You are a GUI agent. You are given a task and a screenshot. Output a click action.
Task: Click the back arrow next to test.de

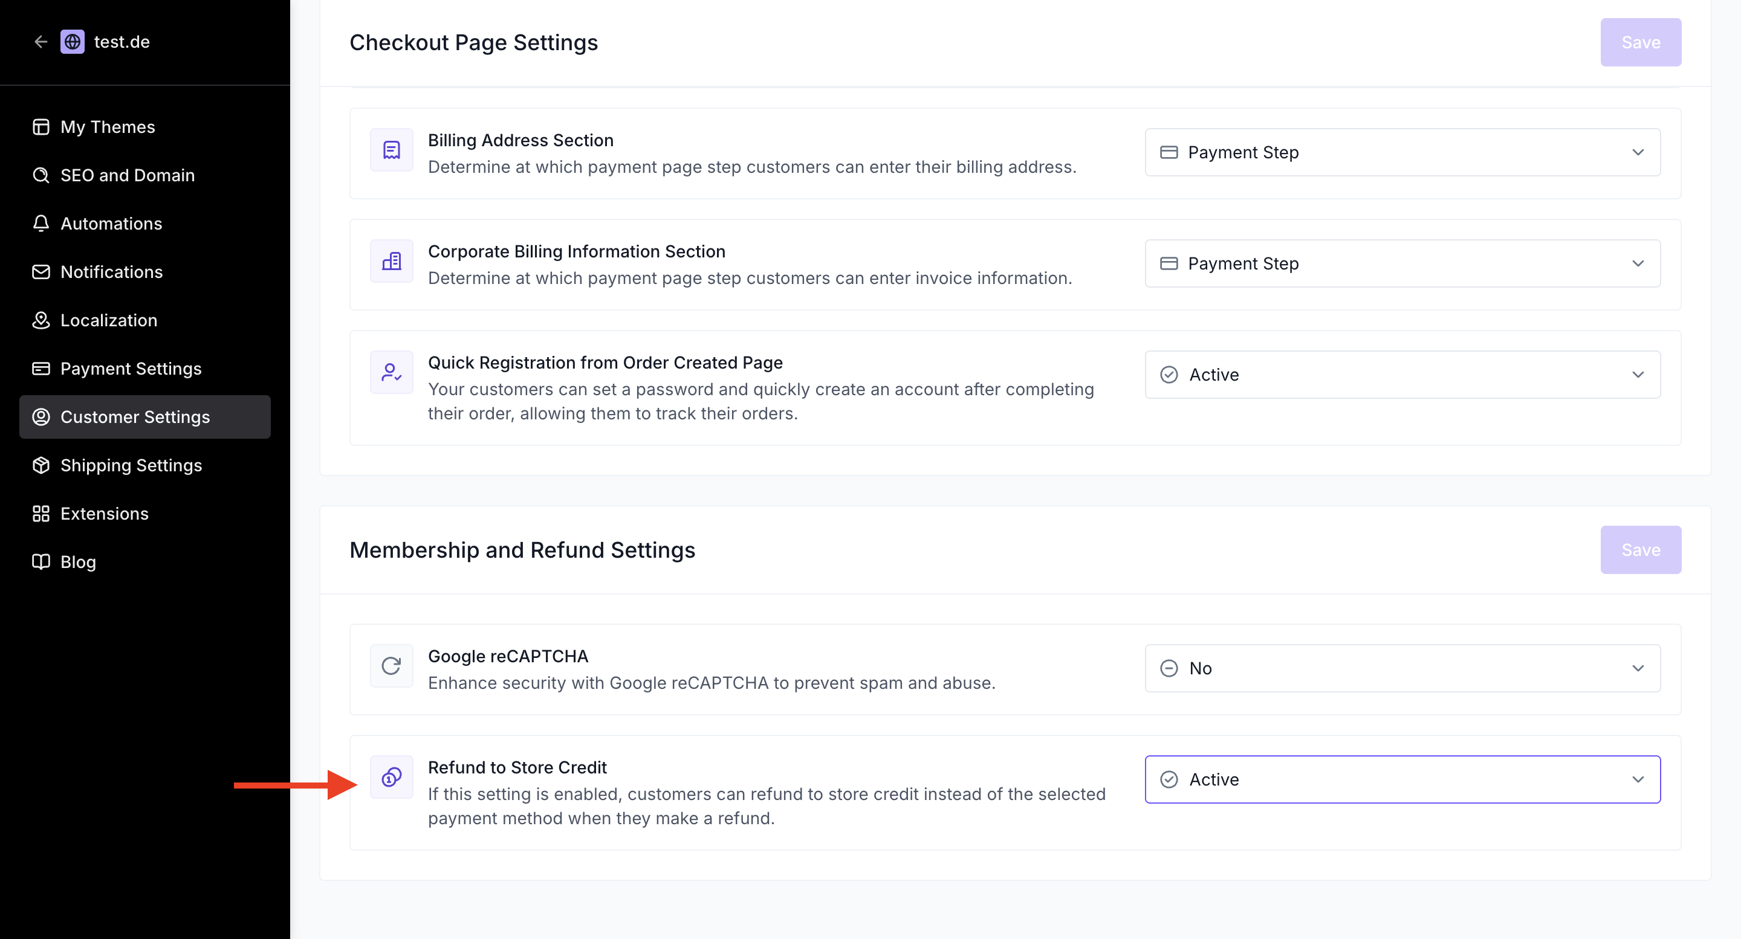click(41, 42)
